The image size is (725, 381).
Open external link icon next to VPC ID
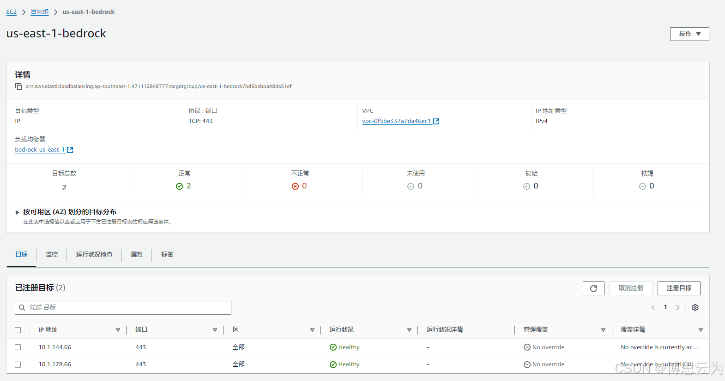pos(436,121)
